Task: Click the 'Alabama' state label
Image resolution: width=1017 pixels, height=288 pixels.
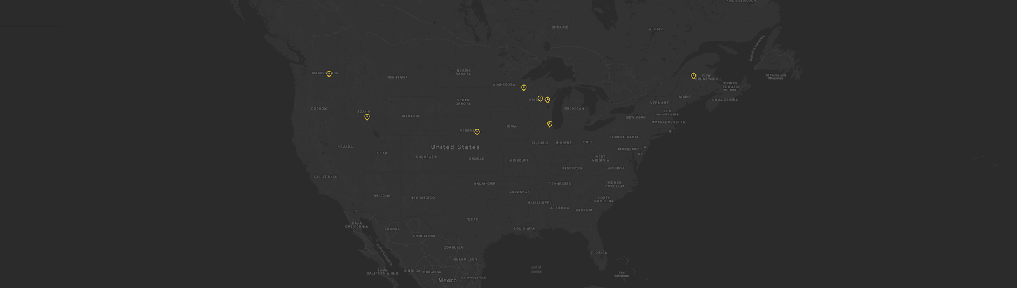Action: 560,207
